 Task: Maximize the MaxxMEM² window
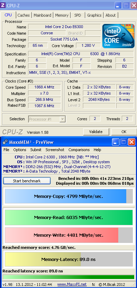pyautogui.click(x=123, y=142)
